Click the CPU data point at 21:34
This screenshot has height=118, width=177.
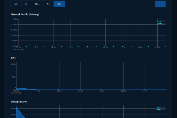(16, 88)
